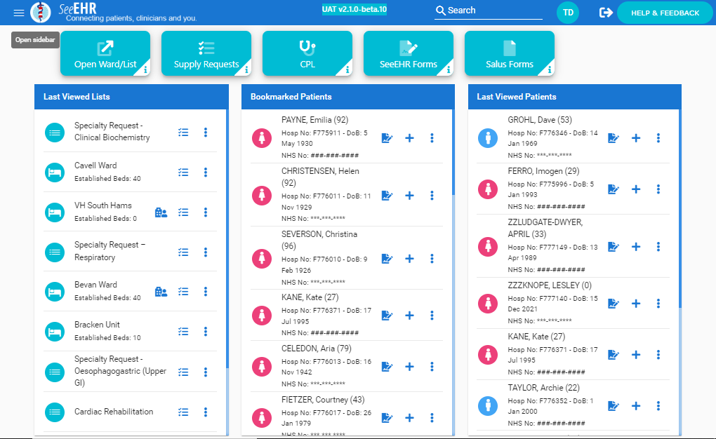The height and width of the screenshot is (439, 716).
Task: Open task list icon for Cavell Ward
Action: (183, 172)
